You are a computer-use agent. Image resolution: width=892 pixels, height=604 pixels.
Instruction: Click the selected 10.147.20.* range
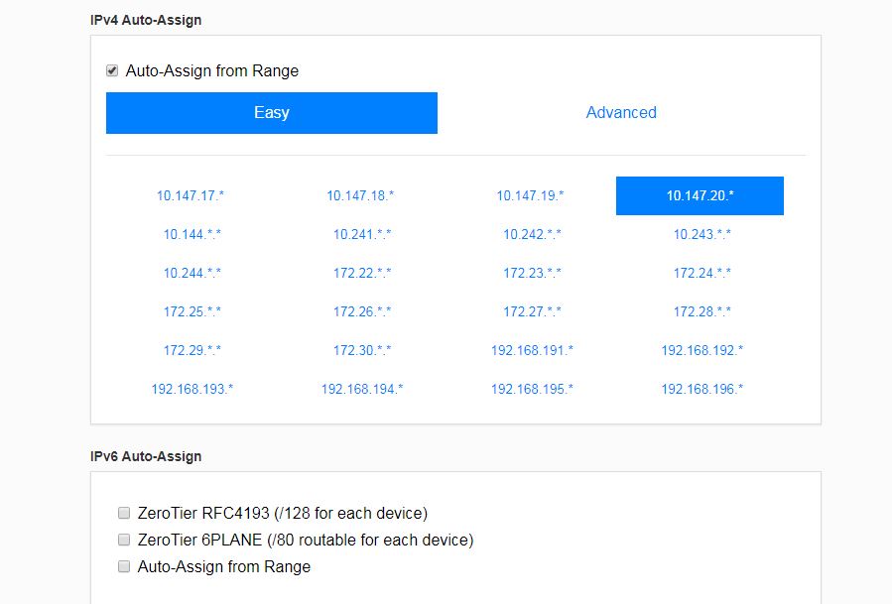(x=700, y=195)
